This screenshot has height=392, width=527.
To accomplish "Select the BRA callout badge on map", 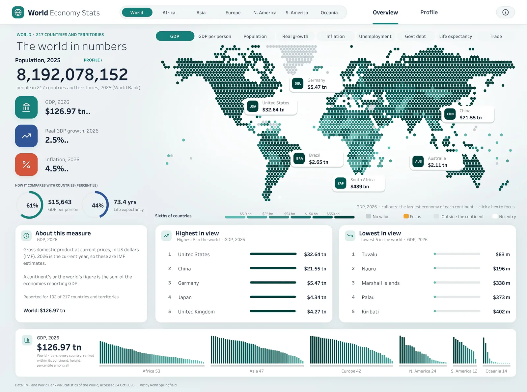I will click(x=299, y=158).
